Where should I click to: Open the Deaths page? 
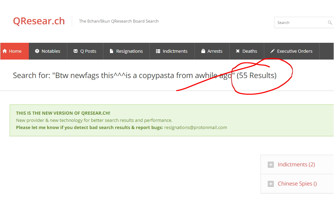click(247, 51)
